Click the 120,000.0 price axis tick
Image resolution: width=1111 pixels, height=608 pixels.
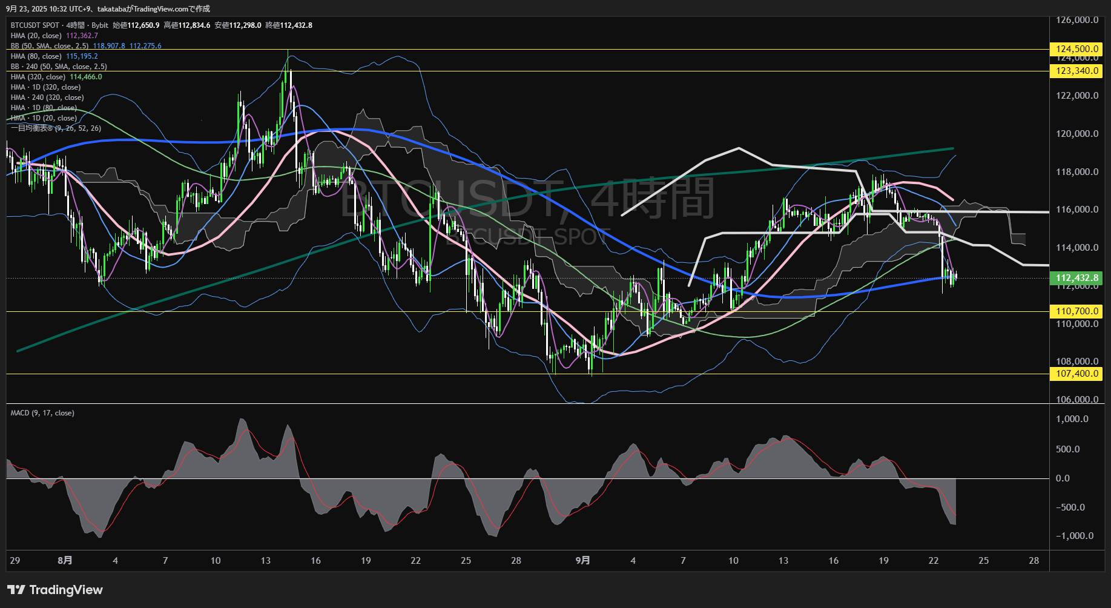(1077, 134)
